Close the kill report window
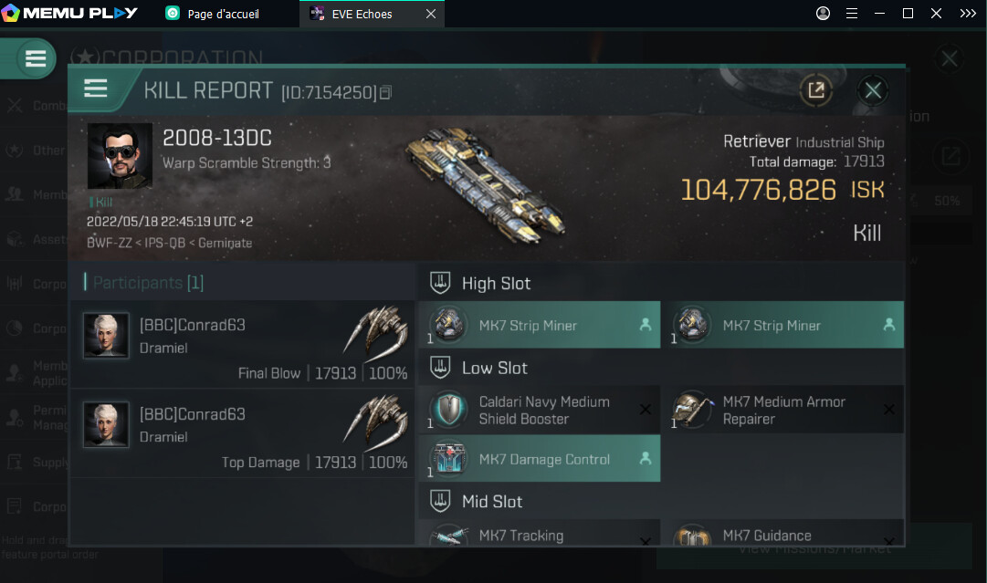Viewport: 987px width, 583px height. 873,90
